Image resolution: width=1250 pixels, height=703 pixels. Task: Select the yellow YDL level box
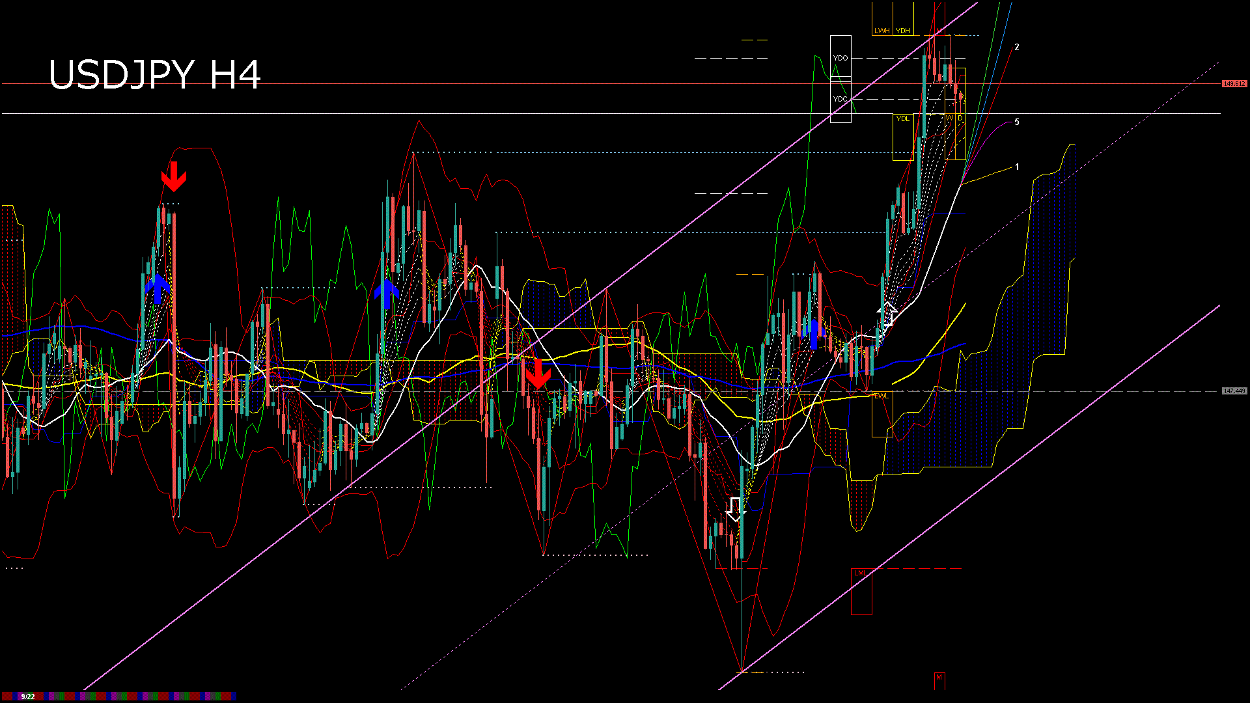click(x=902, y=118)
